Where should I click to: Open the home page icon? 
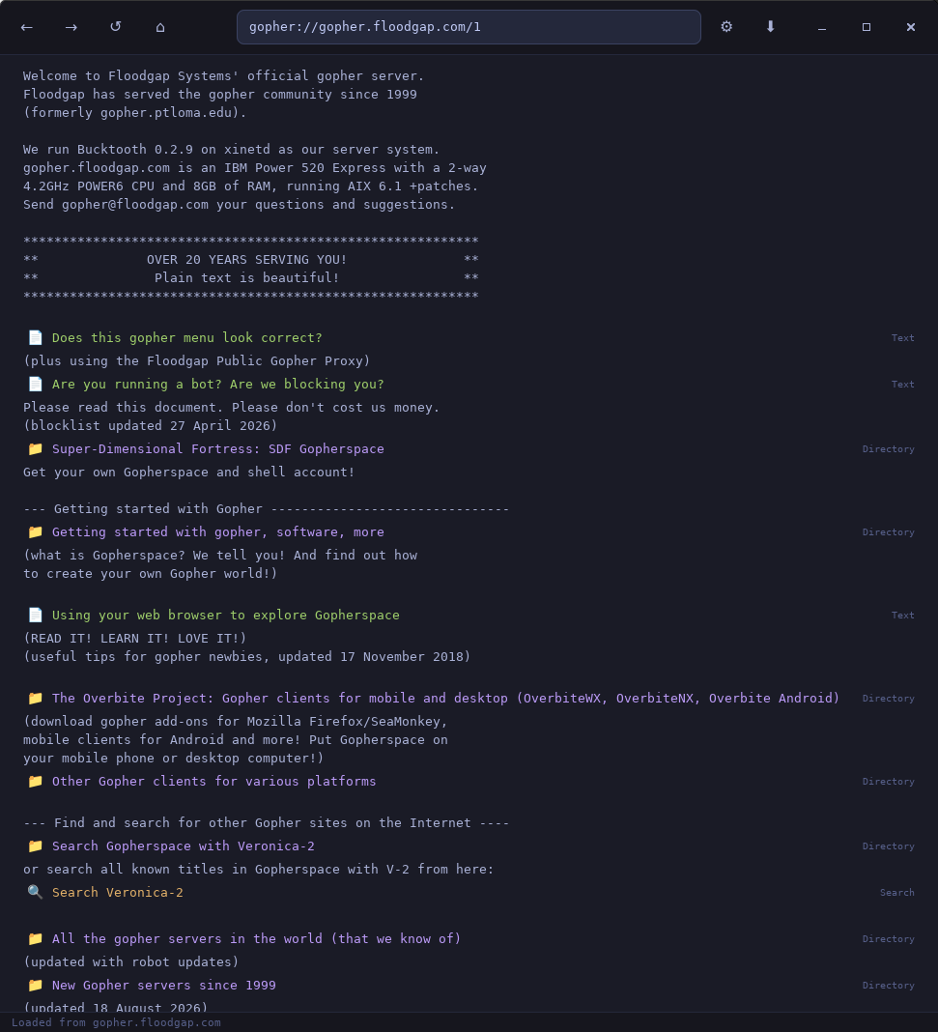point(159,27)
